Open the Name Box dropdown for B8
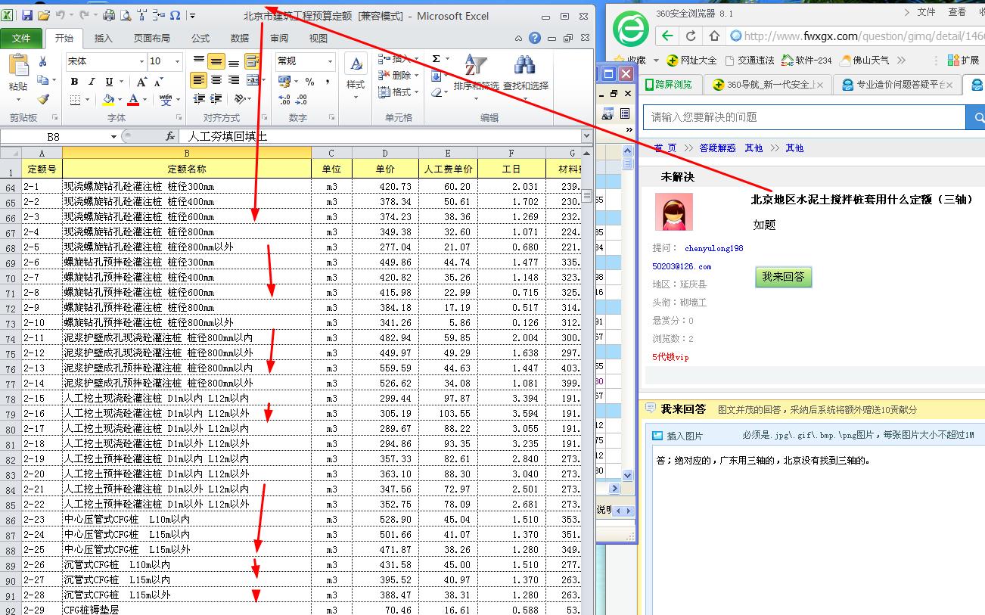Image resolution: width=985 pixels, height=615 pixels. (x=113, y=136)
